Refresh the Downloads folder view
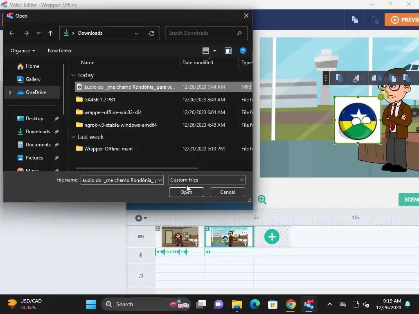419x314 pixels. [152, 34]
